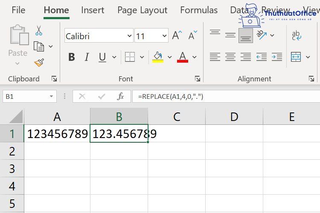The image size is (320, 213).
Task: Switch to the Home tab
Action: [x=56, y=10]
